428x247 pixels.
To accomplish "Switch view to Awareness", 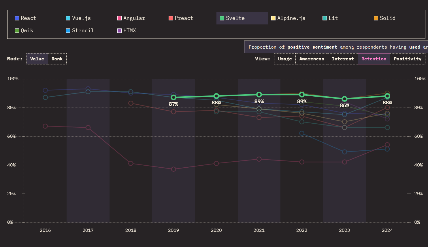I will (x=312, y=59).
